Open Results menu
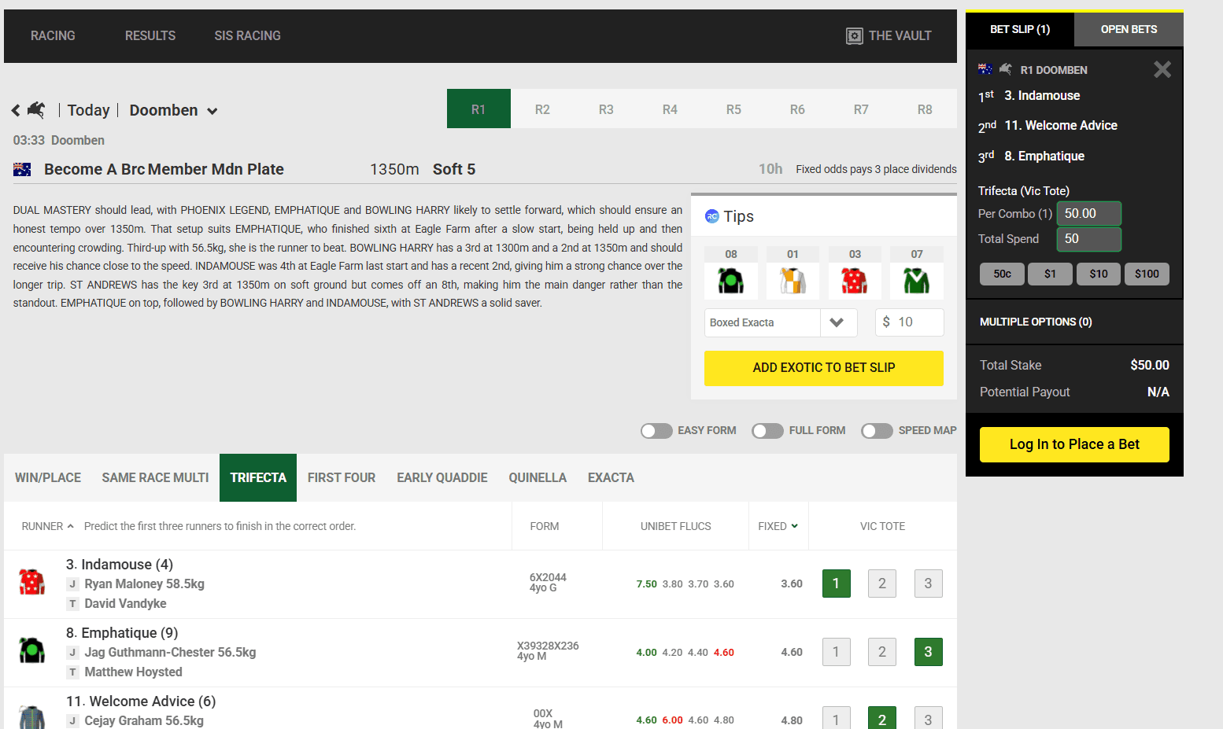The width and height of the screenshot is (1223, 729). 150,36
